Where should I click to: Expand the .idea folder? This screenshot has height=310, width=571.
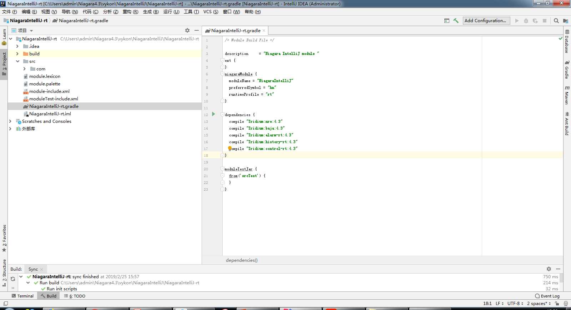point(17,46)
